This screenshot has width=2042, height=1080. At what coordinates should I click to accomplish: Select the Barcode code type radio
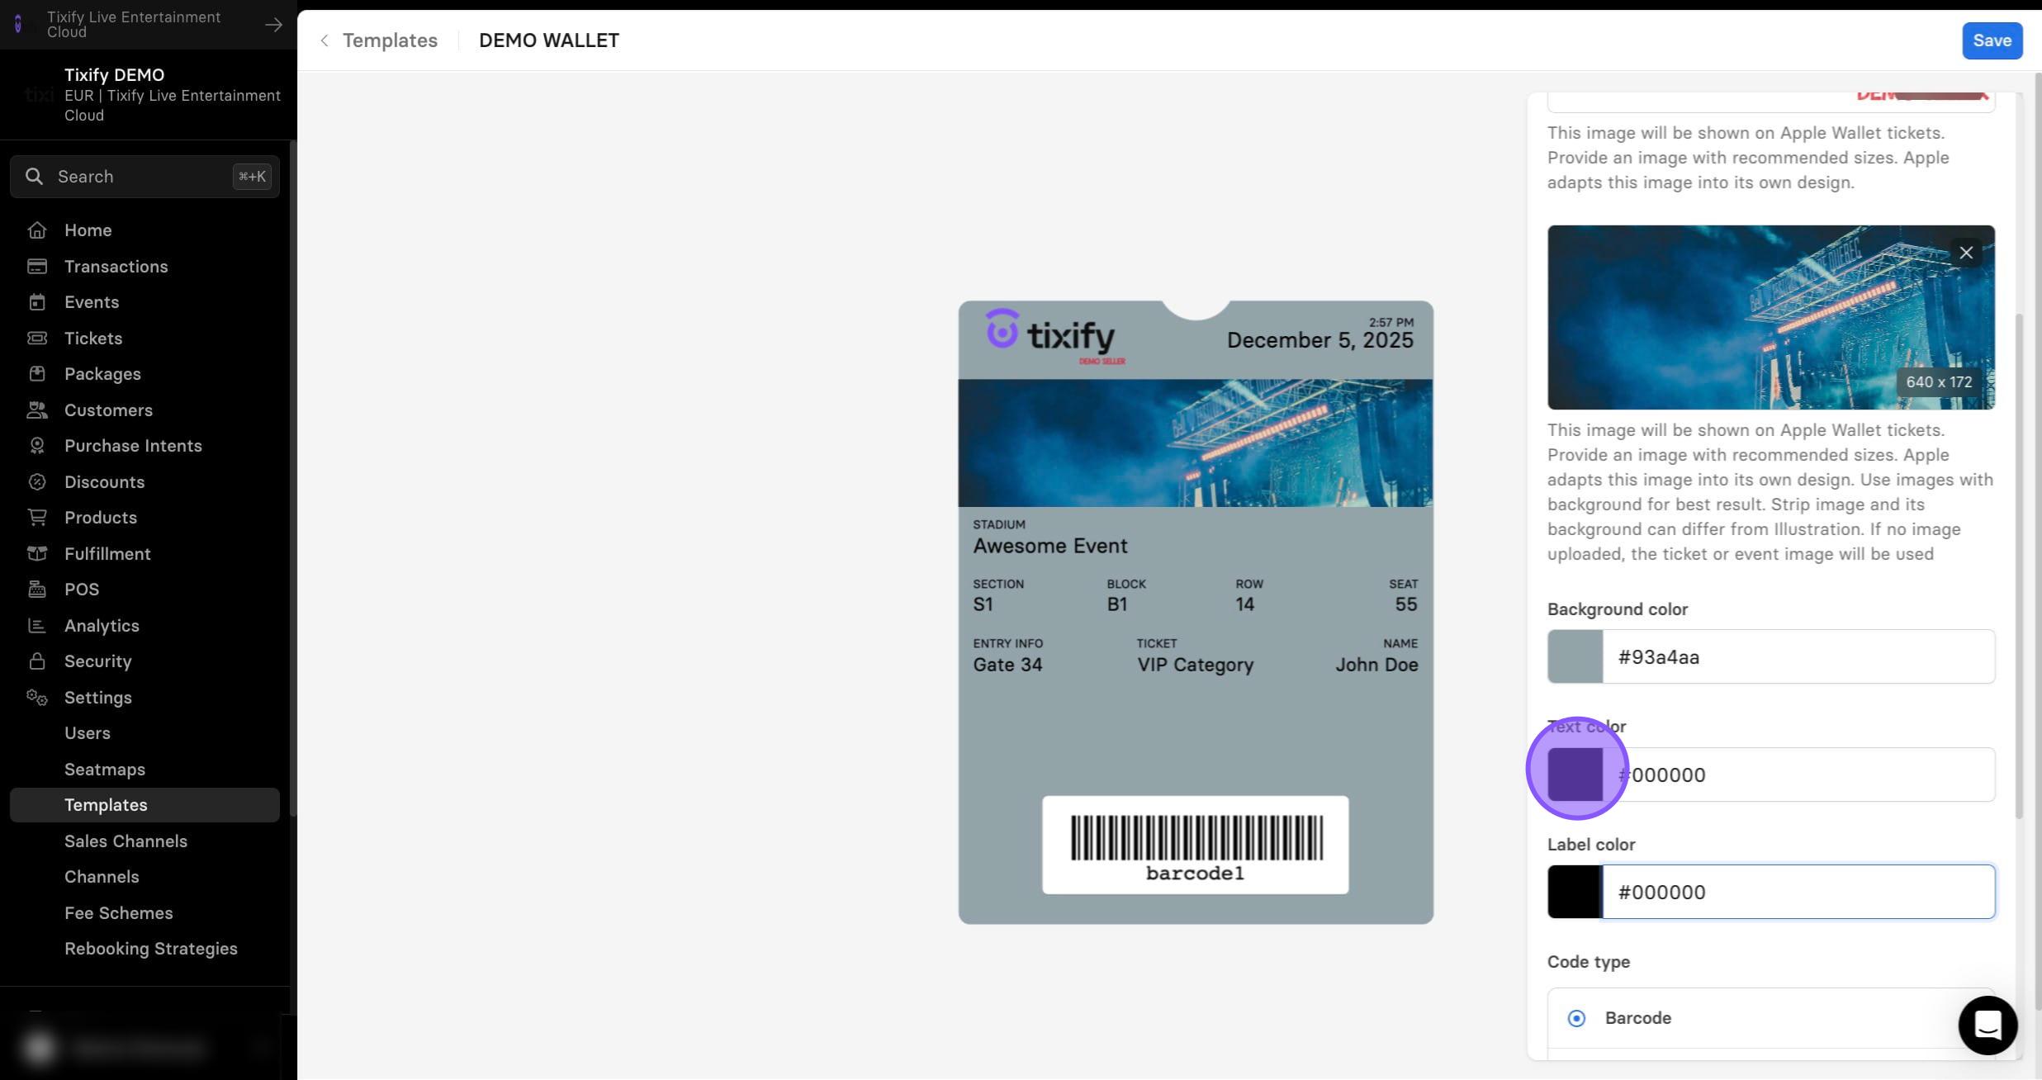[x=1576, y=1018]
